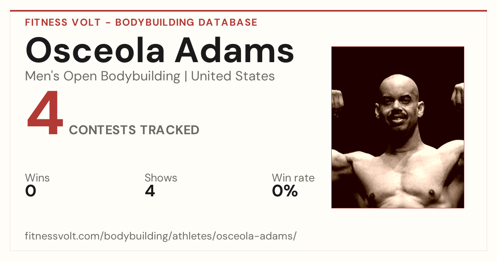The height and width of the screenshot is (261, 497).
Task: Click the word athletes in the URL path
Action: pyautogui.click(x=191, y=236)
